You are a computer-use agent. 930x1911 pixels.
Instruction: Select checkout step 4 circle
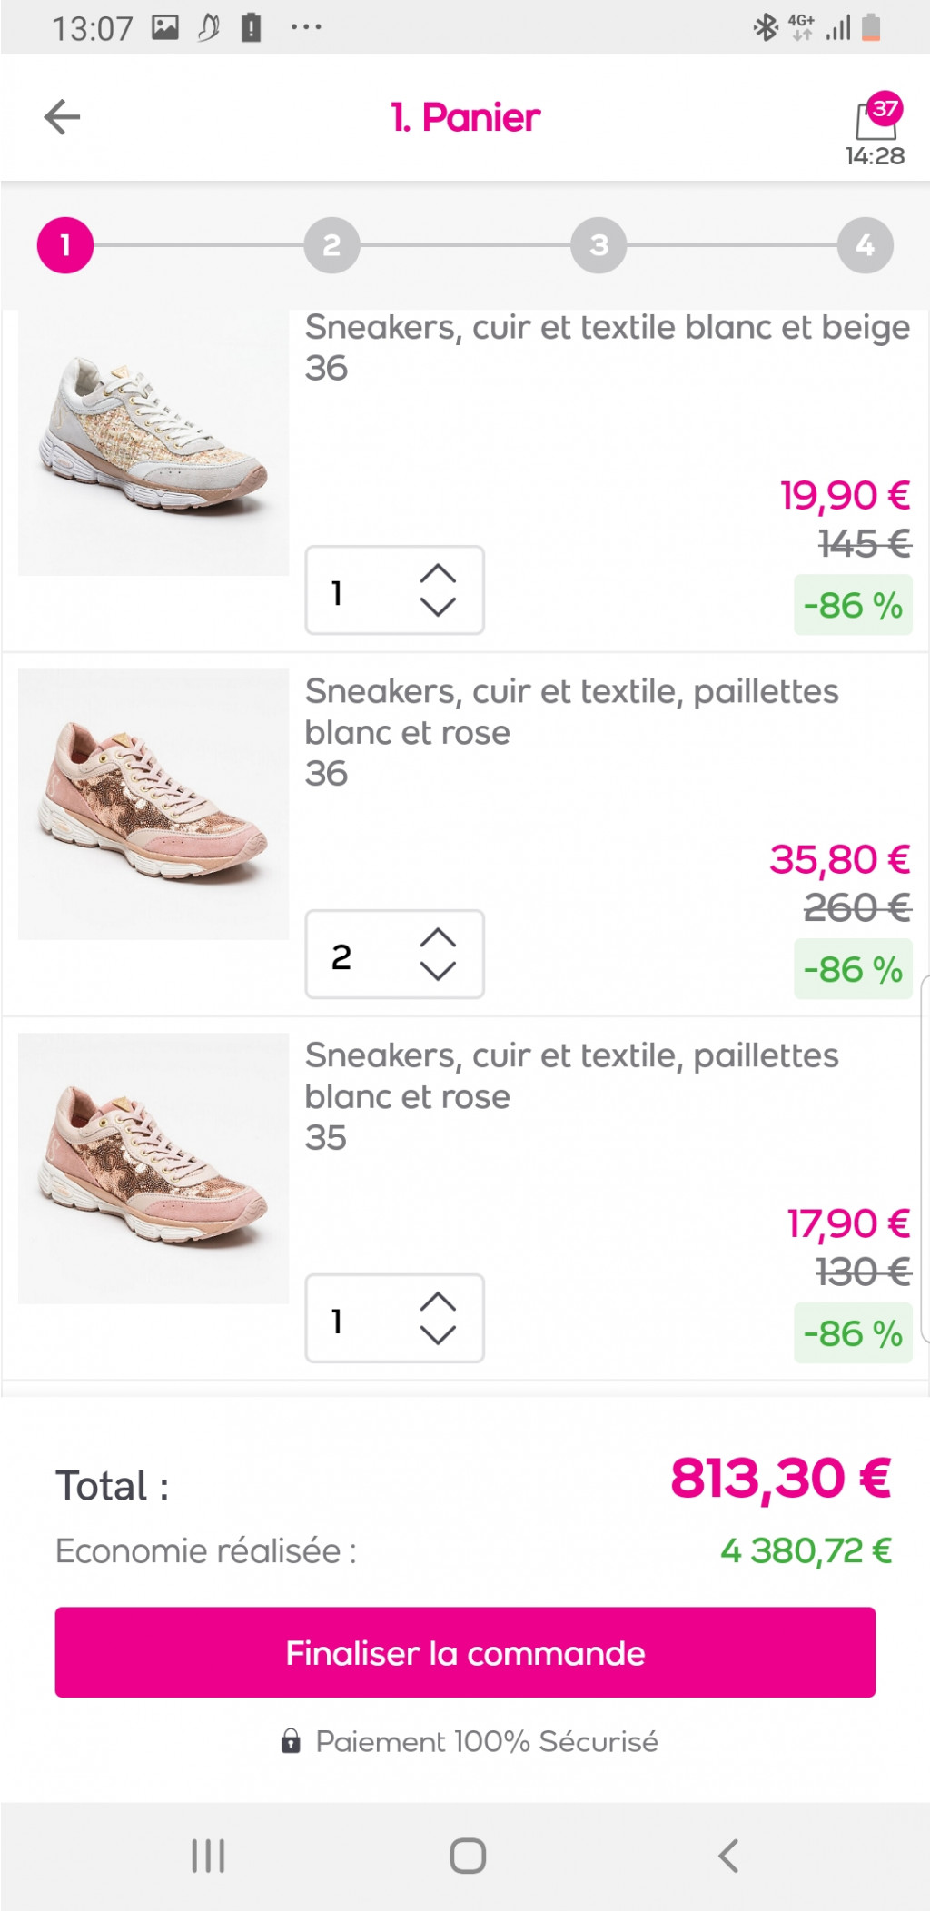click(865, 245)
